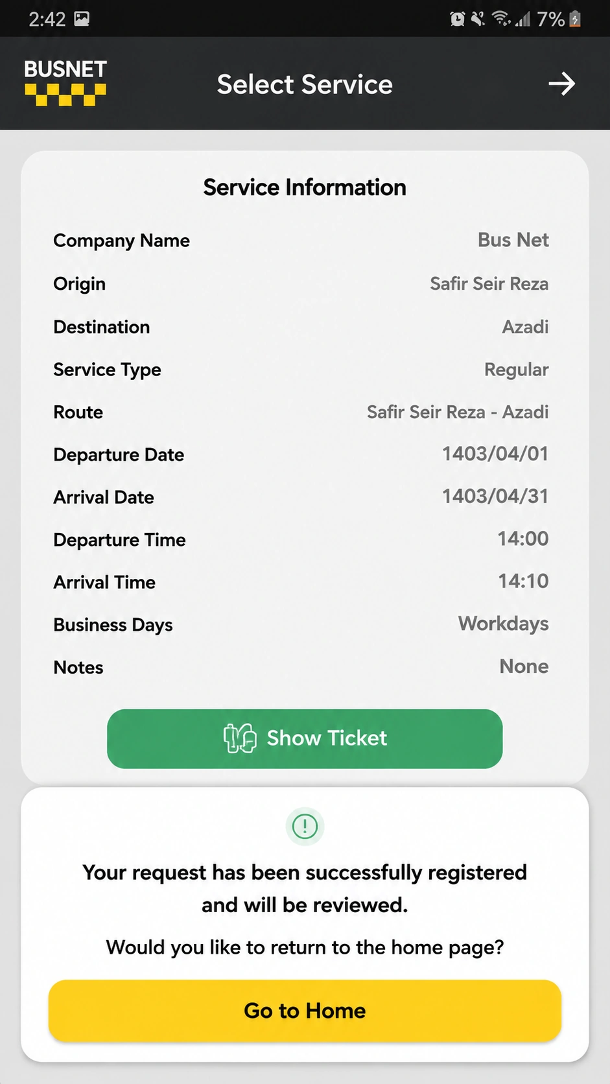The height and width of the screenshot is (1084, 610).
Task: Tap the ticket icon on Show Ticket
Action: coord(240,738)
